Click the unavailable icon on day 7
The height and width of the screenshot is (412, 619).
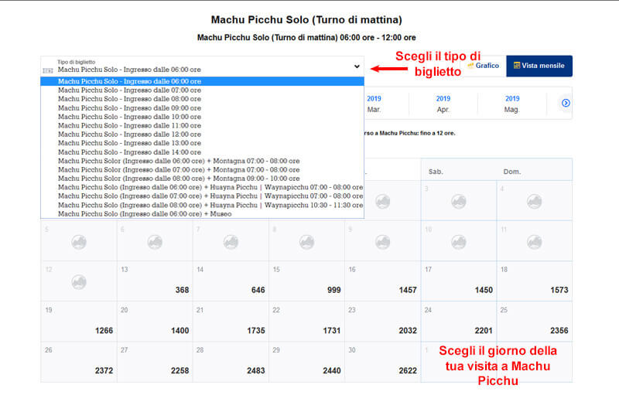click(231, 242)
